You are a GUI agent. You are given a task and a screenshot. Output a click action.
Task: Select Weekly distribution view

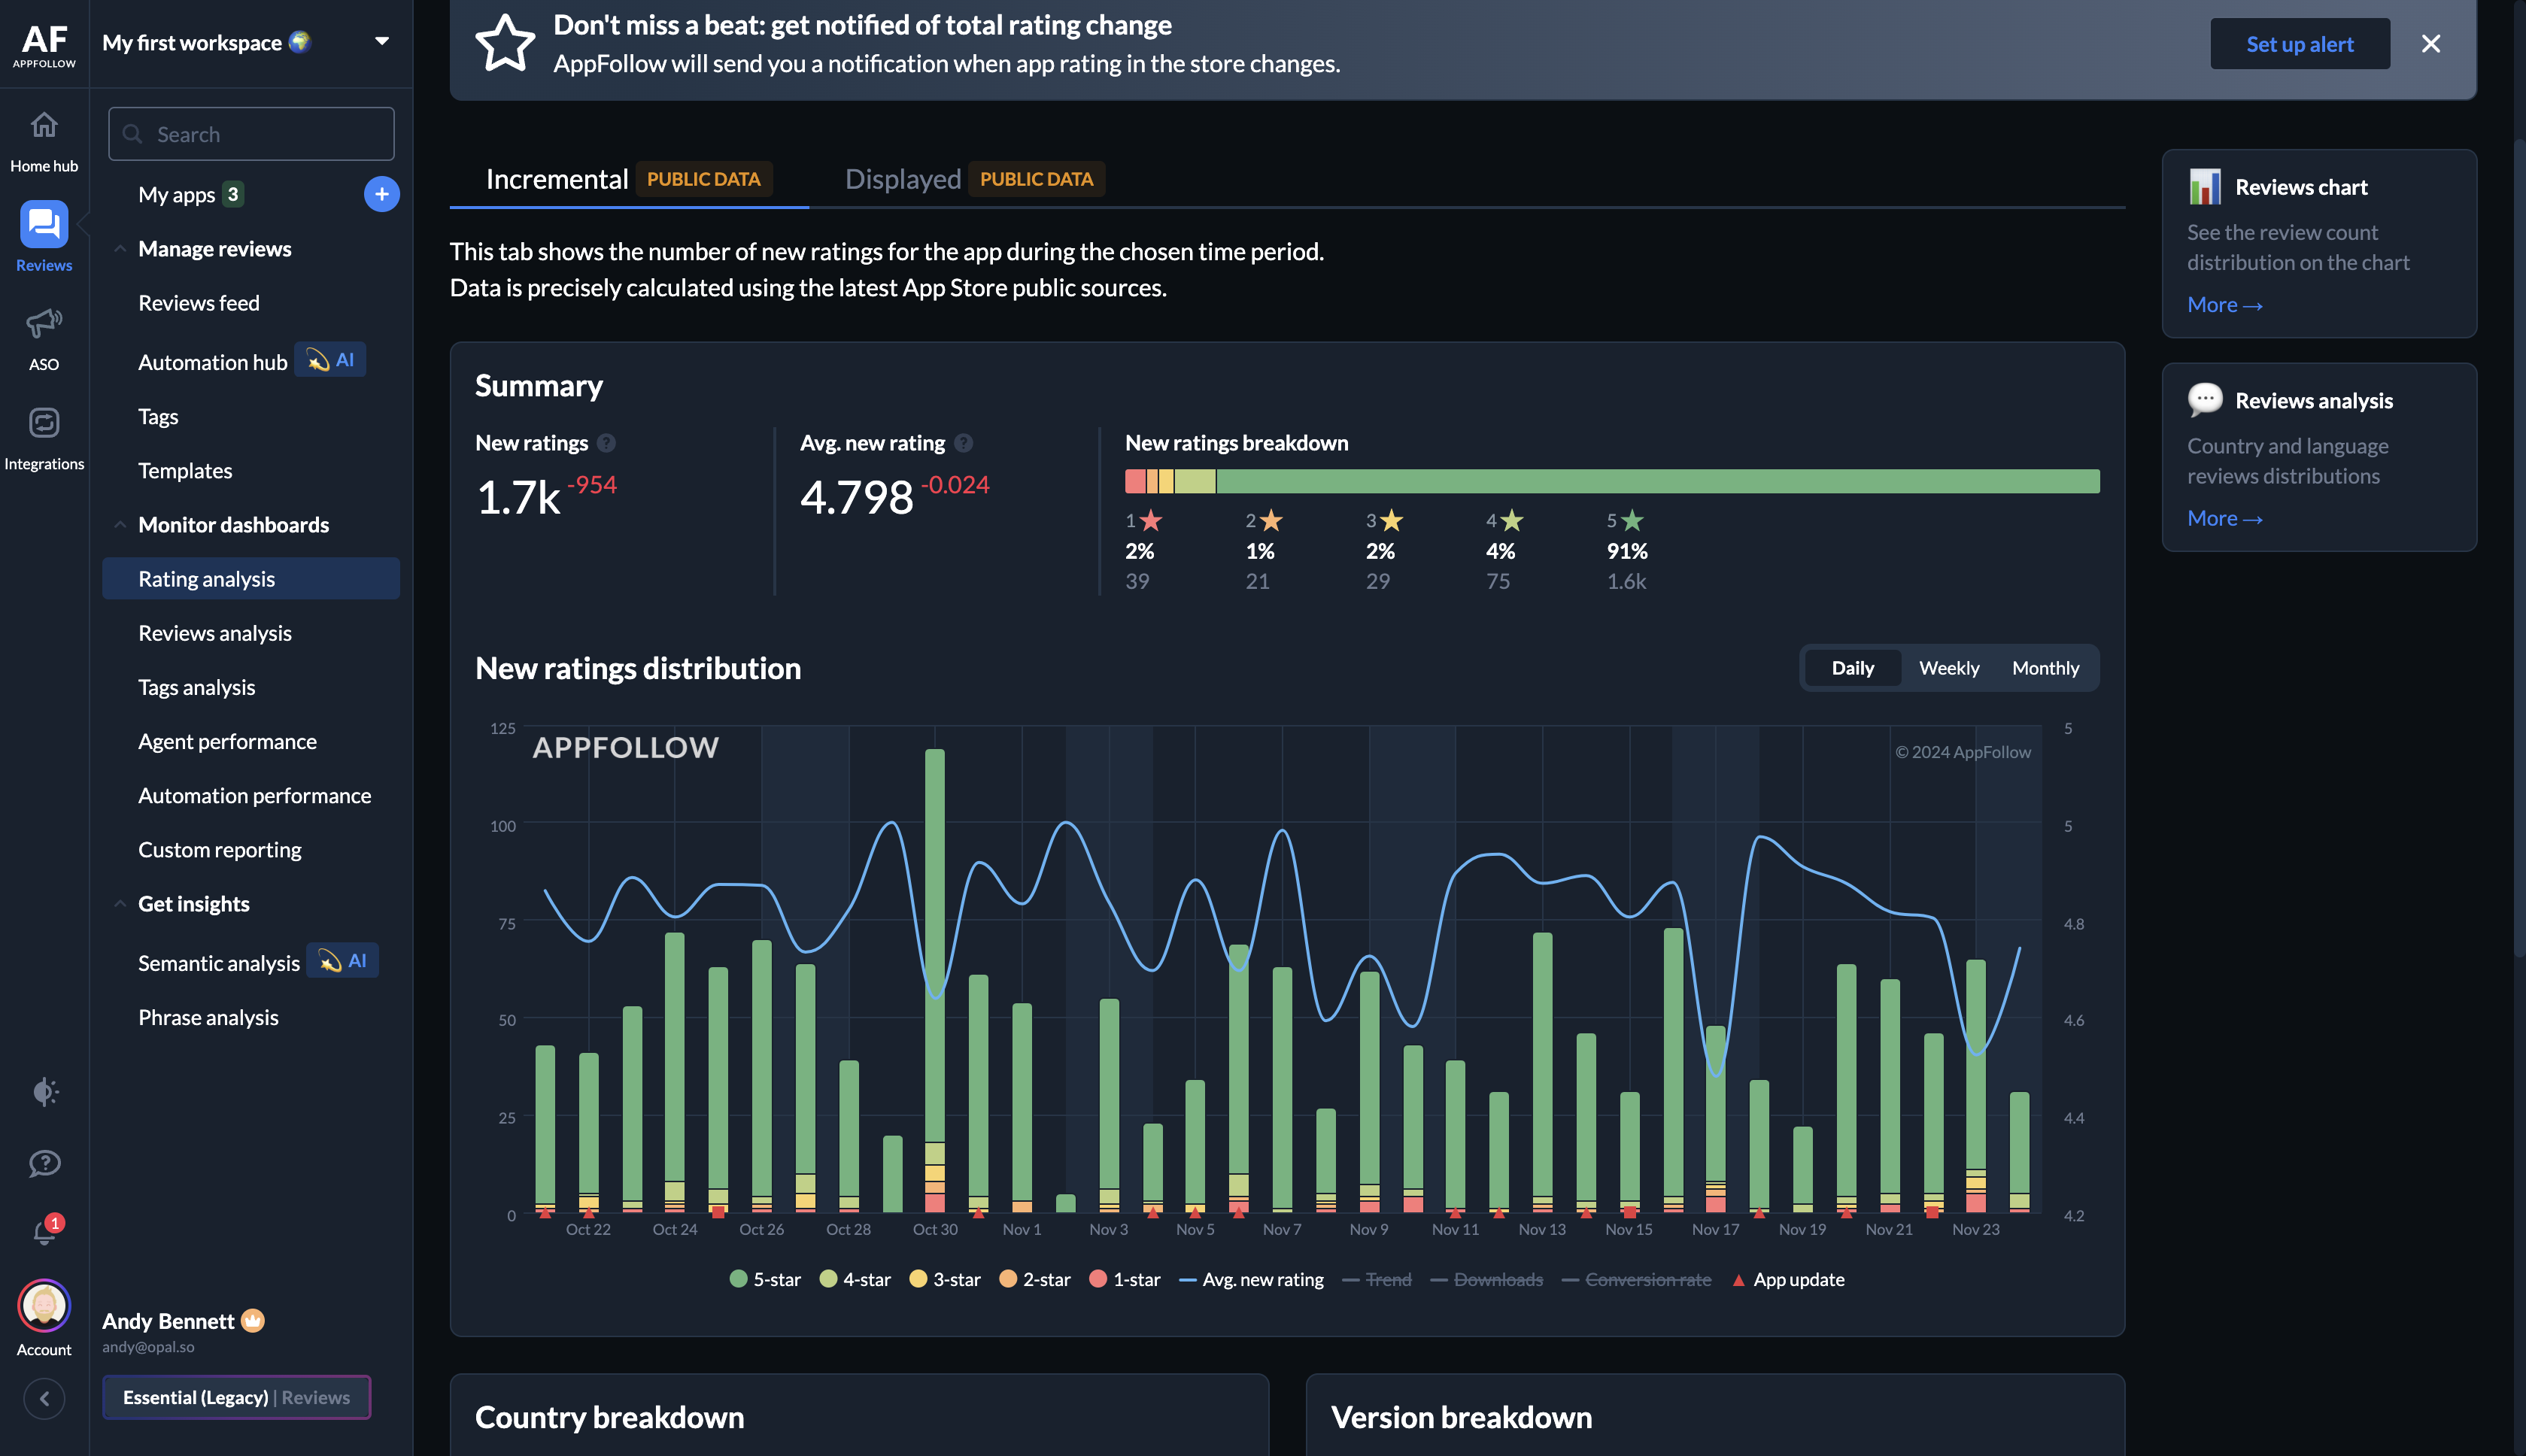pyautogui.click(x=1949, y=668)
